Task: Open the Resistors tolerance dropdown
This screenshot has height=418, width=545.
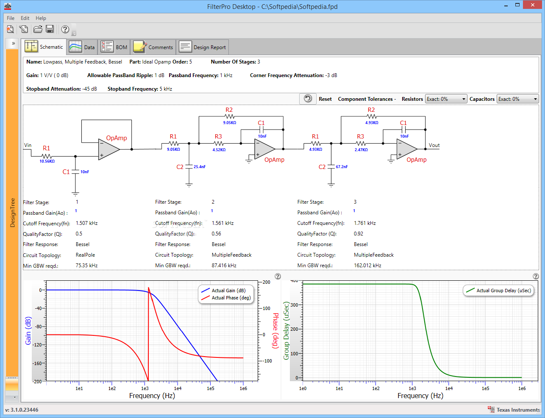Action: [x=446, y=99]
